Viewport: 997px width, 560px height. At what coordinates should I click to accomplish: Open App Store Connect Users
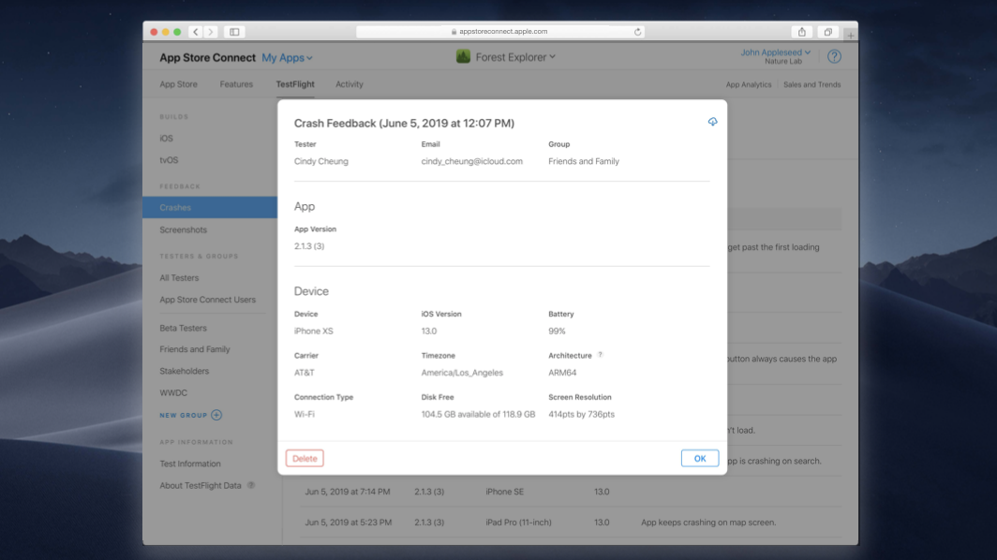tap(210, 300)
